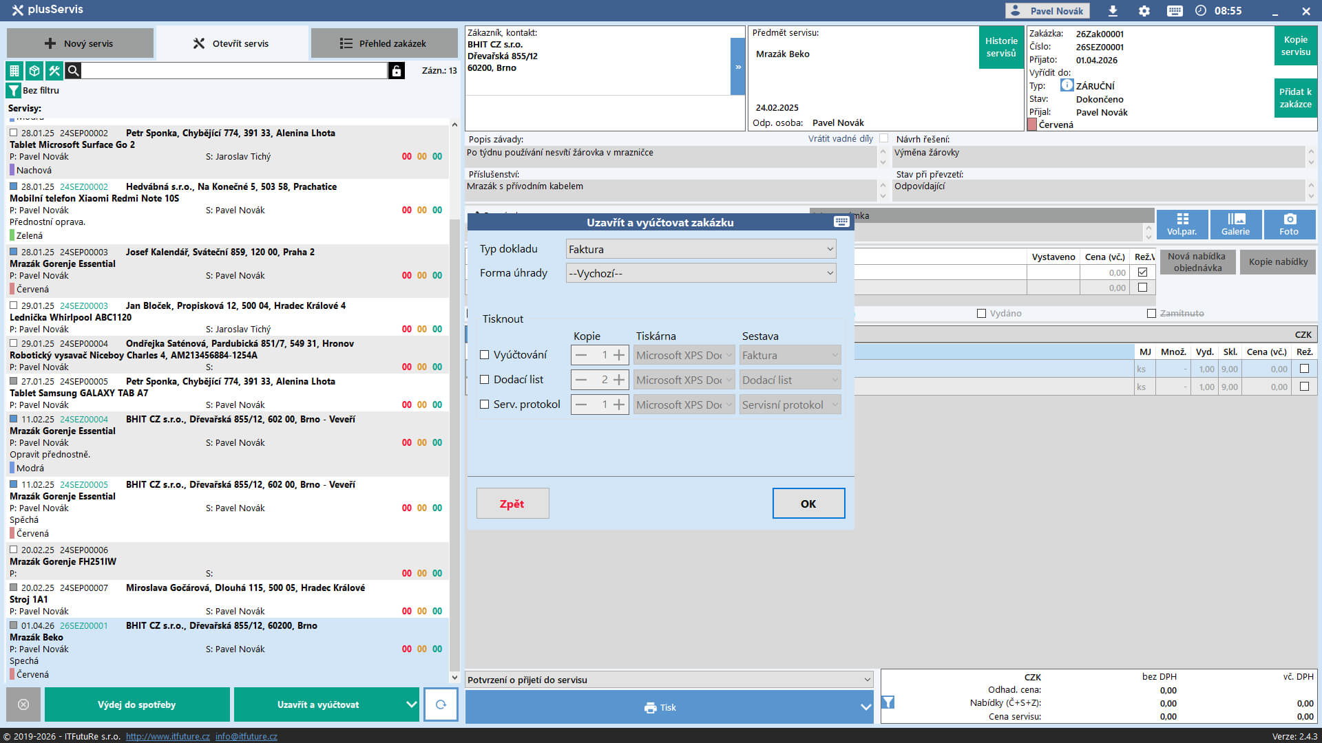This screenshot has width=1322, height=743.
Task: Check the Serv. protokol checkbox
Action: [485, 405]
